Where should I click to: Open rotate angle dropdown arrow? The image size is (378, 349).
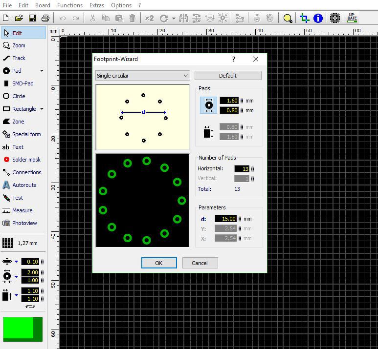tap(174, 18)
